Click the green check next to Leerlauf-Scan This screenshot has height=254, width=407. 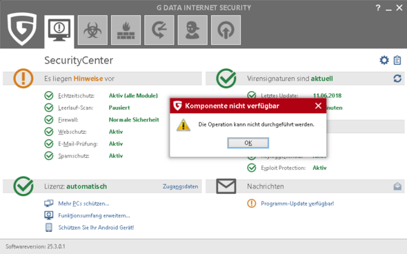pyautogui.click(x=49, y=108)
